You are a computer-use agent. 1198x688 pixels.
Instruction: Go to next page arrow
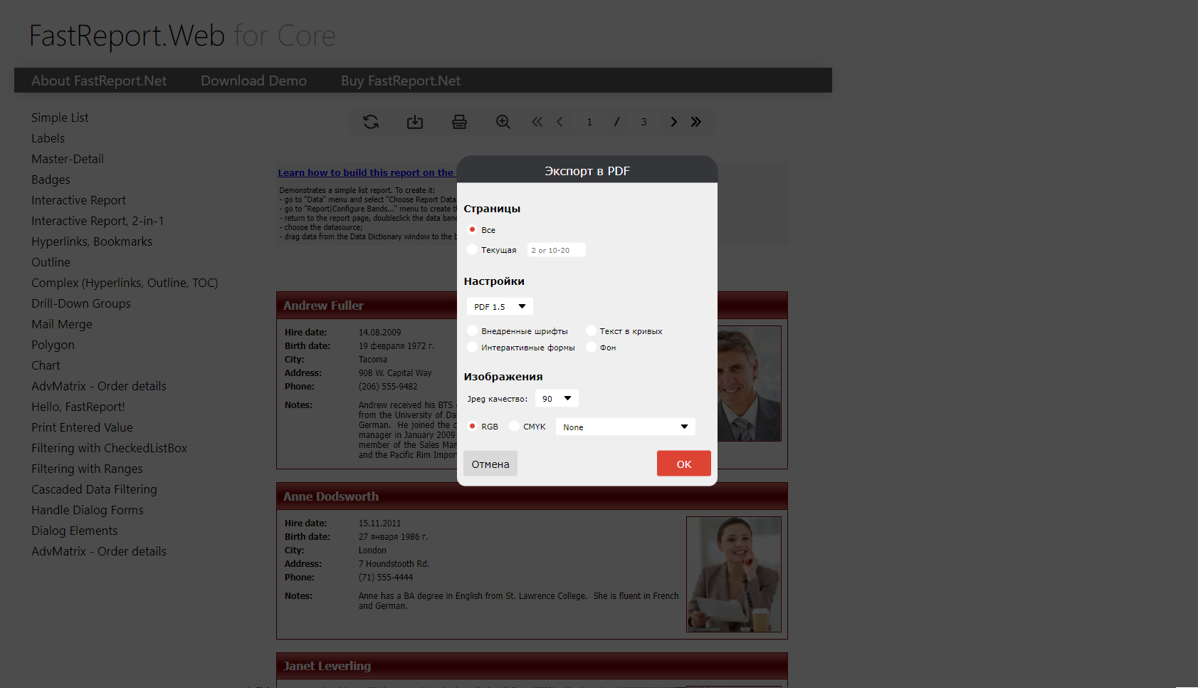click(x=673, y=122)
